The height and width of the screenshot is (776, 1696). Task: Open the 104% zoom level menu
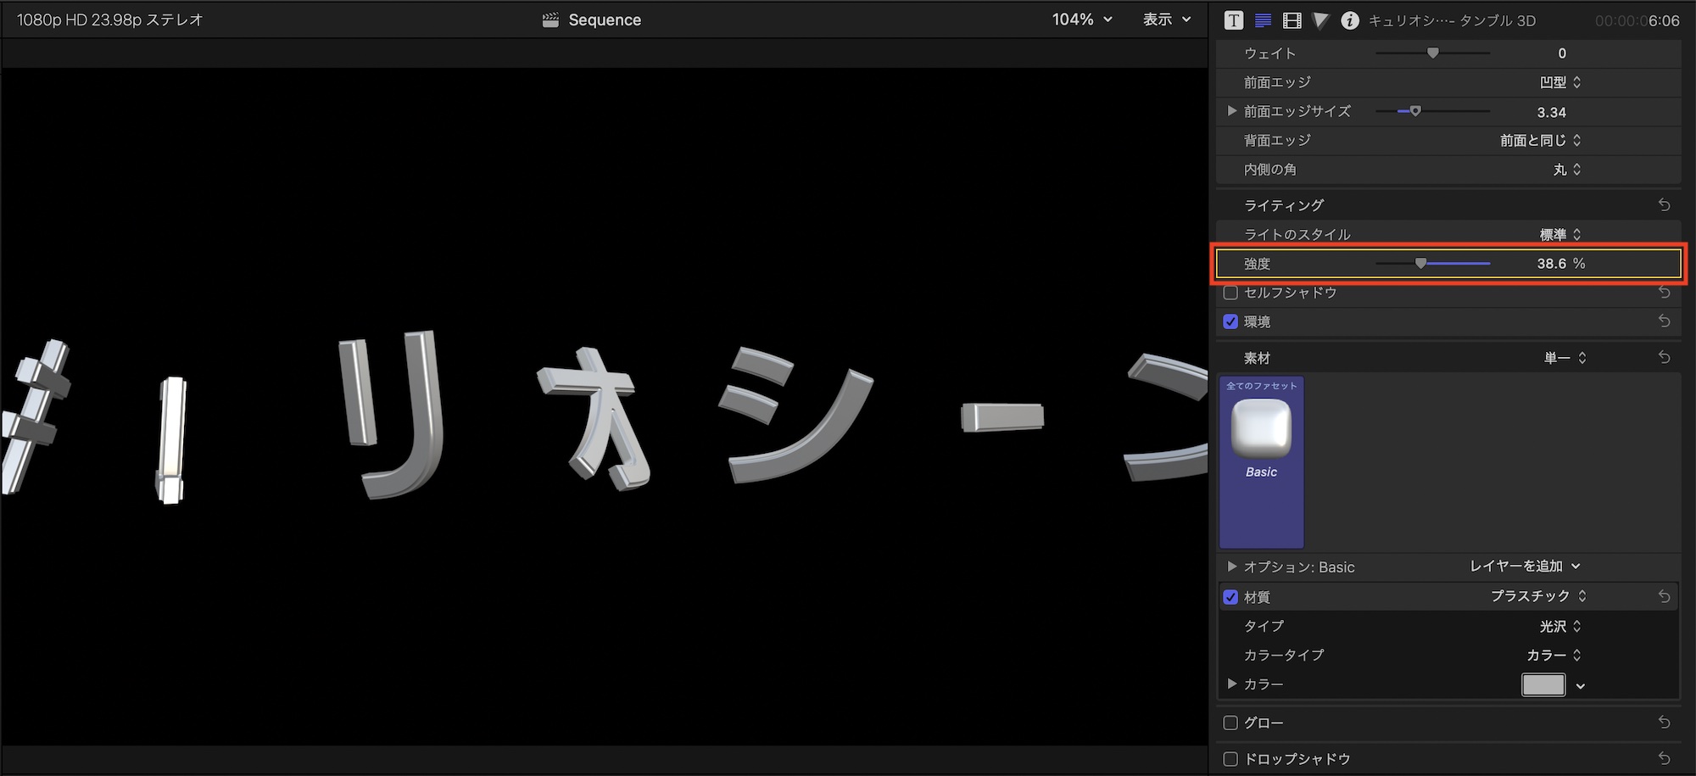pyautogui.click(x=1081, y=20)
